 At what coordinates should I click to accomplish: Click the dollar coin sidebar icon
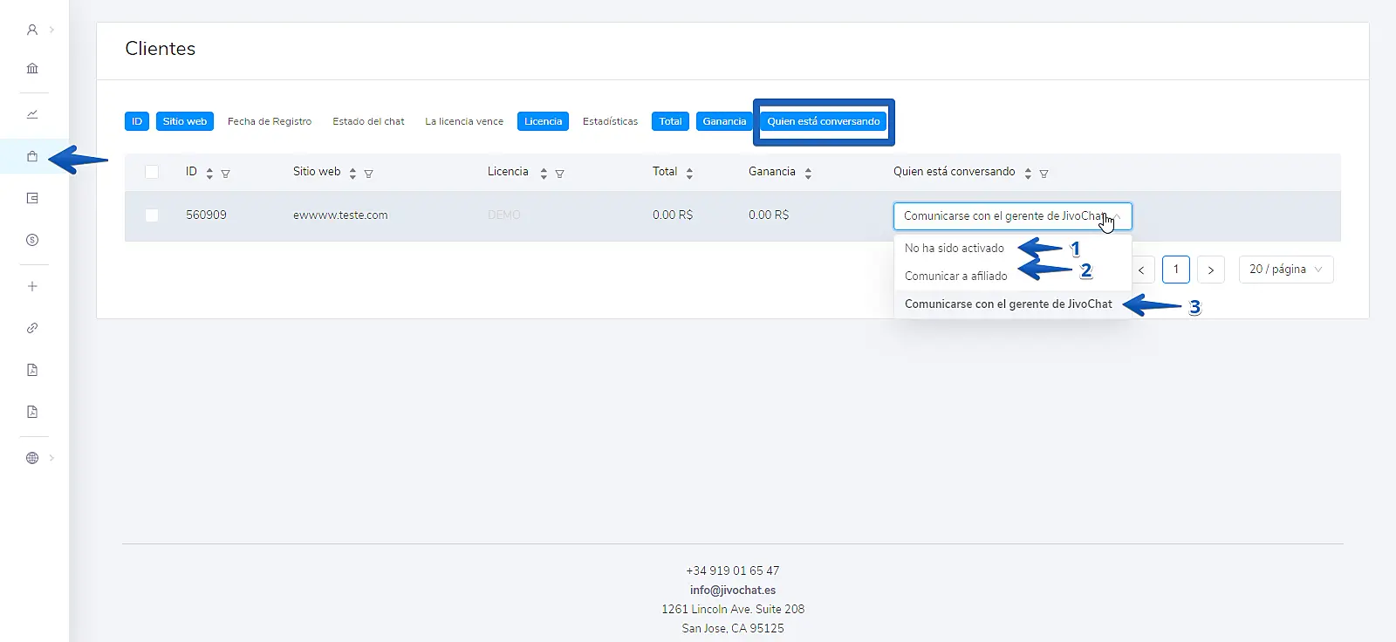tap(32, 240)
